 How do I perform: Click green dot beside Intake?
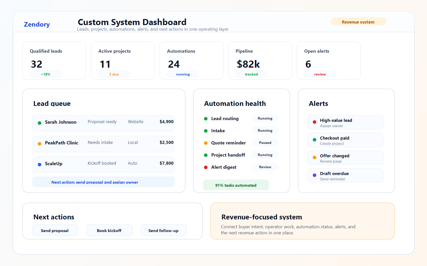pyautogui.click(x=206, y=131)
